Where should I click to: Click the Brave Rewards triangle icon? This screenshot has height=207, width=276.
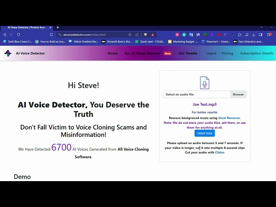153,34
